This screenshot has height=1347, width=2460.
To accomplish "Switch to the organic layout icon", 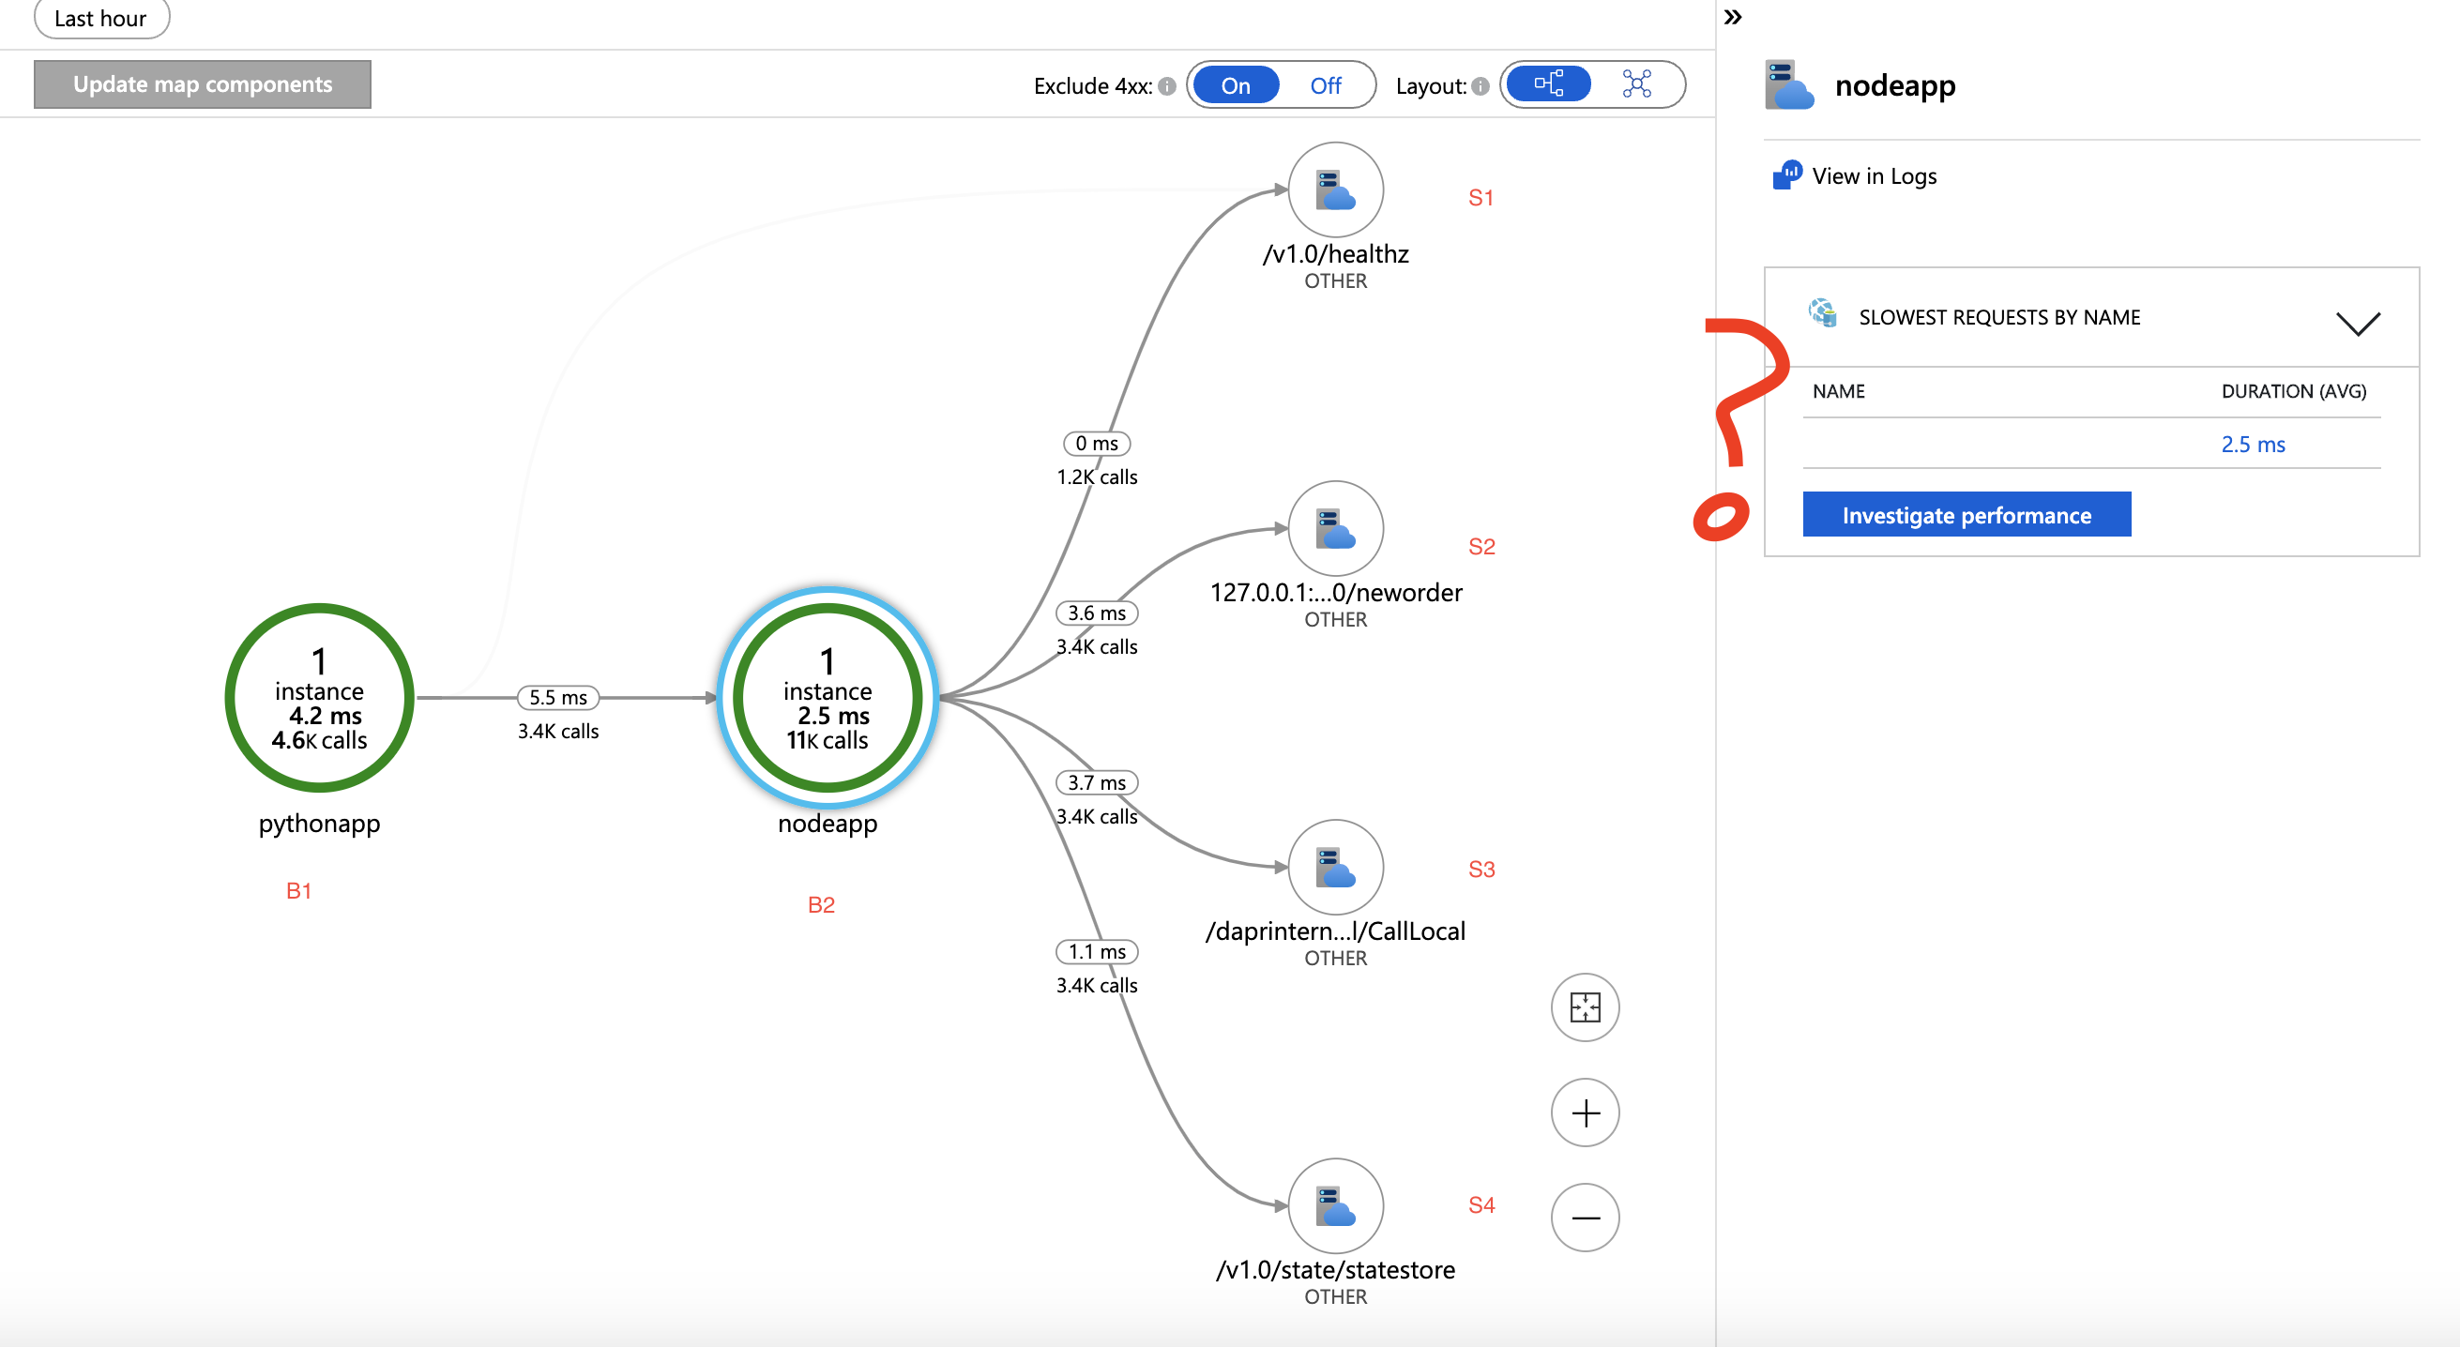I will click(x=1637, y=84).
